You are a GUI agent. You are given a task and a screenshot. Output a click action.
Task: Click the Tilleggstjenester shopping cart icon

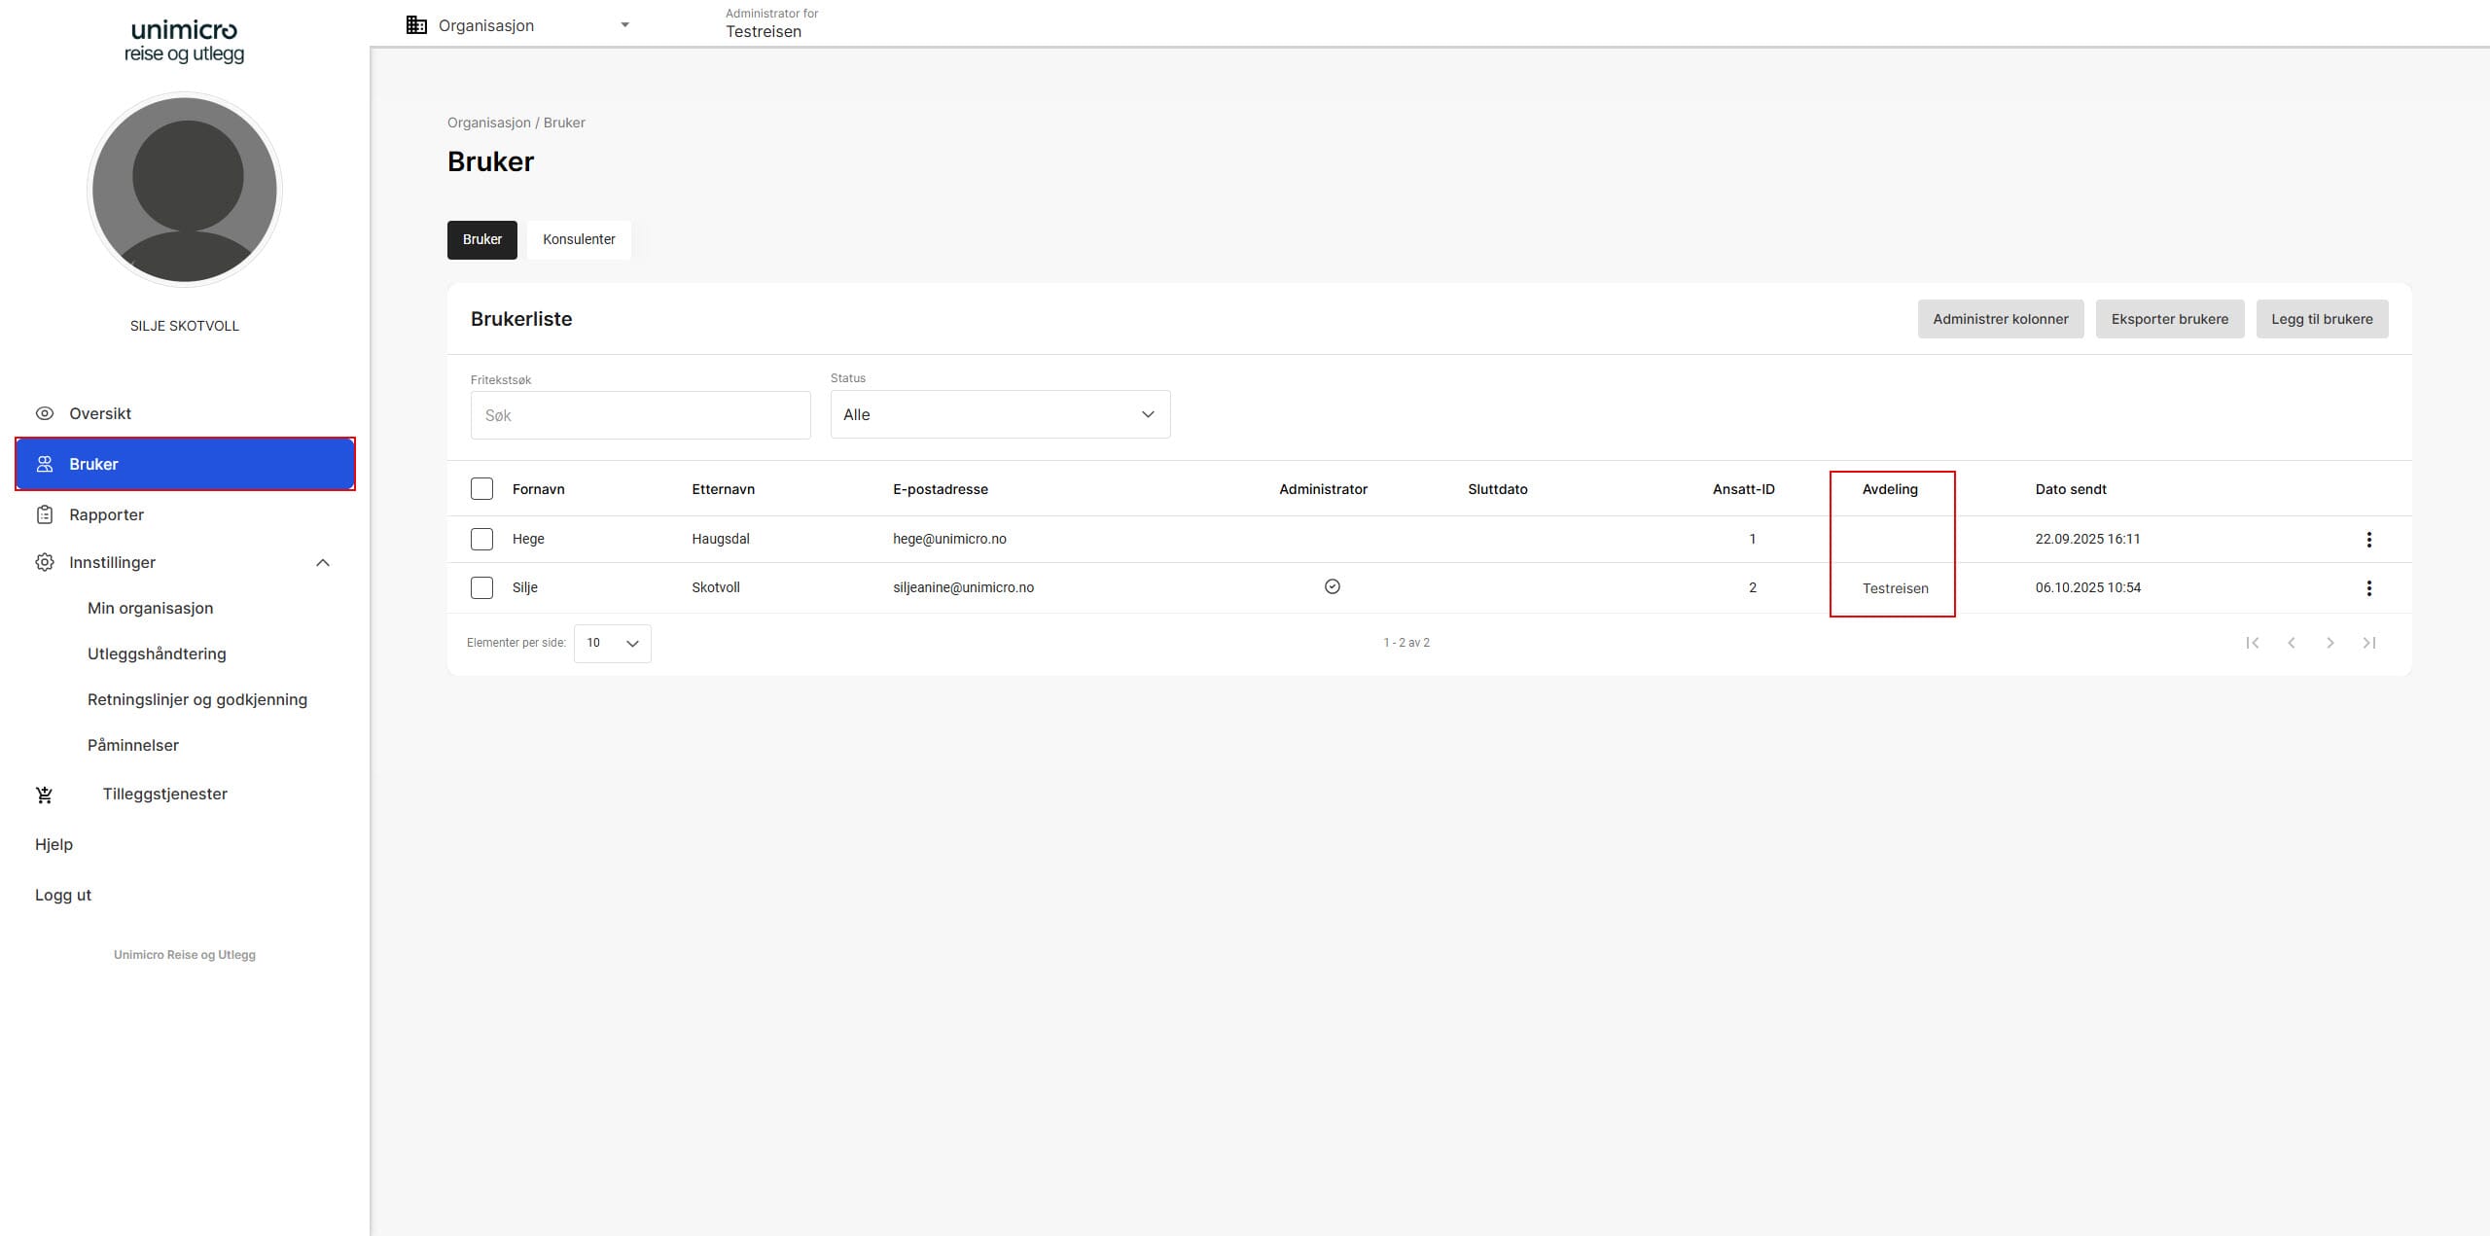pos(45,795)
